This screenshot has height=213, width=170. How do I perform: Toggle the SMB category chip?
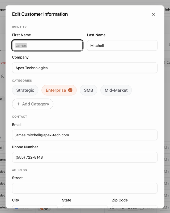(88, 90)
